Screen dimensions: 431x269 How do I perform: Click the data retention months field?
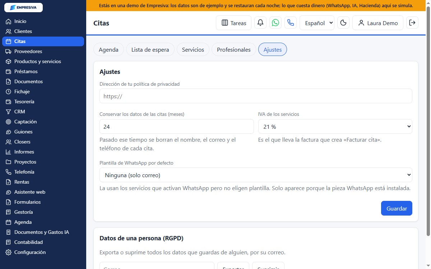pyautogui.click(x=176, y=127)
